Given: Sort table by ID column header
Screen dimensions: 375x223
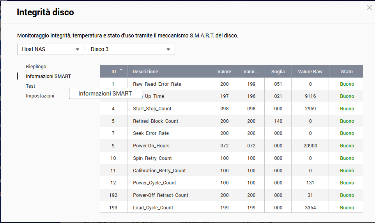Looking at the screenshot, I should [x=113, y=72].
